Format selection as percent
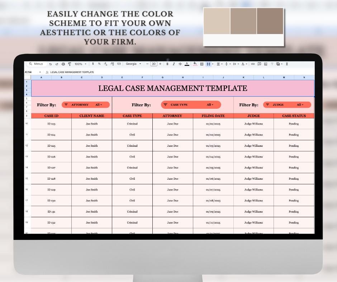The width and height of the screenshot is (337, 282). point(99,64)
